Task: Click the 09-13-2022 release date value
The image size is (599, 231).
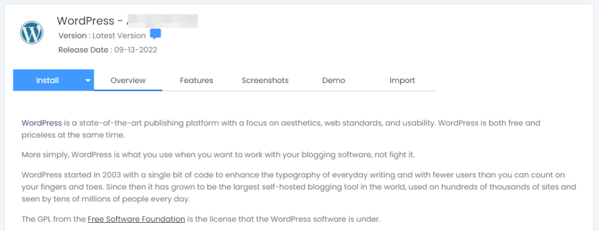Action: pos(136,50)
